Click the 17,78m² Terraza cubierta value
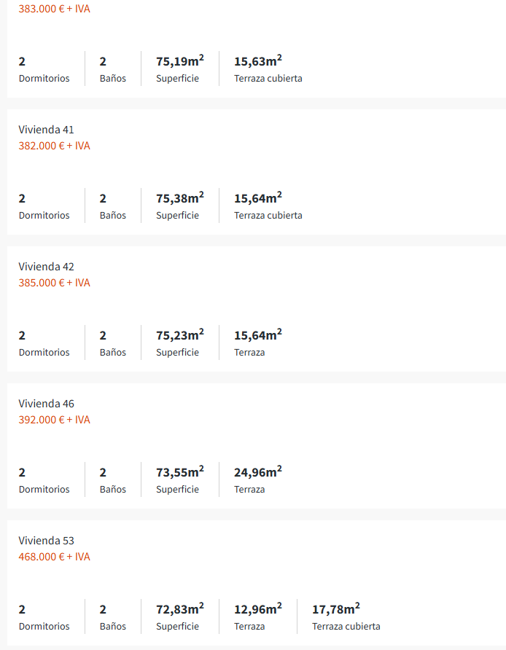Viewport: 506px width, 650px height. coord(335,609)
